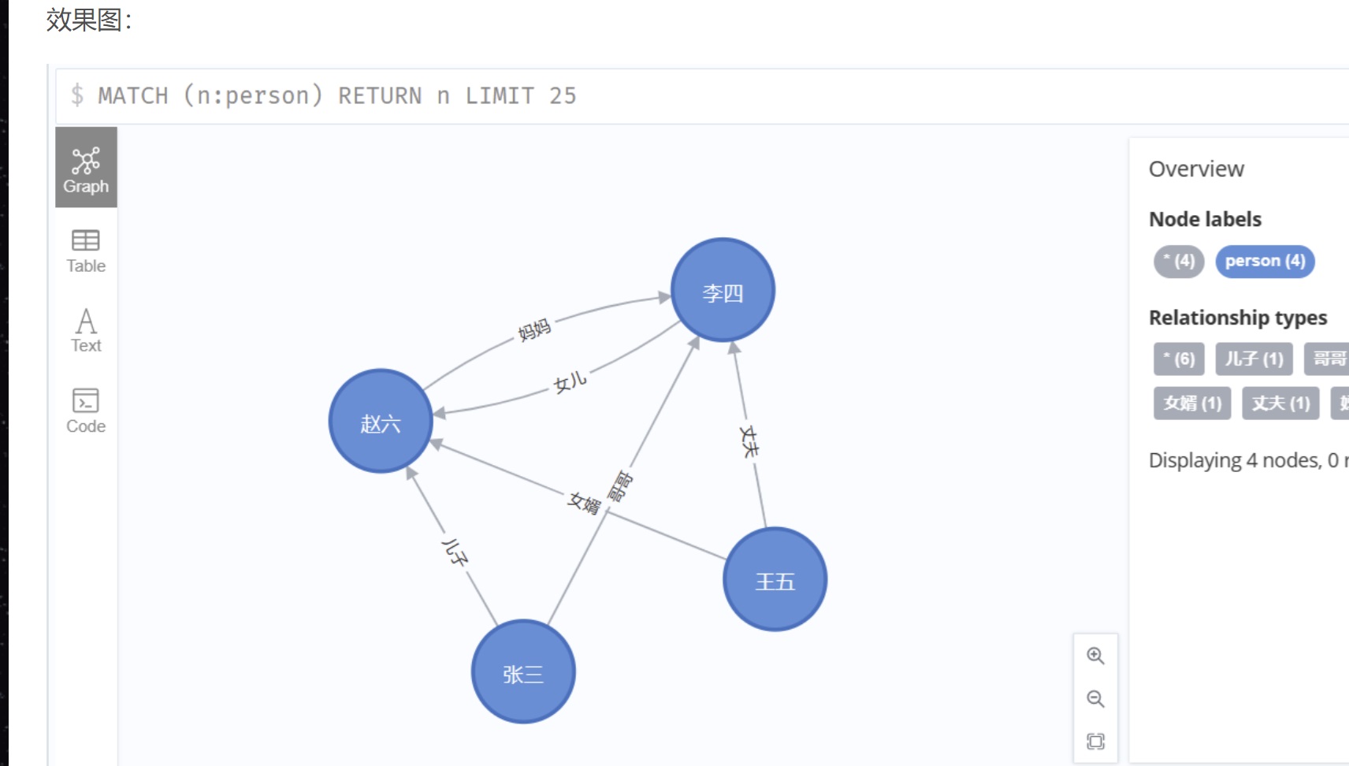Select the 李四 node
The height and width of the screenshot is (766, 1349).
(x=723, y=290)
